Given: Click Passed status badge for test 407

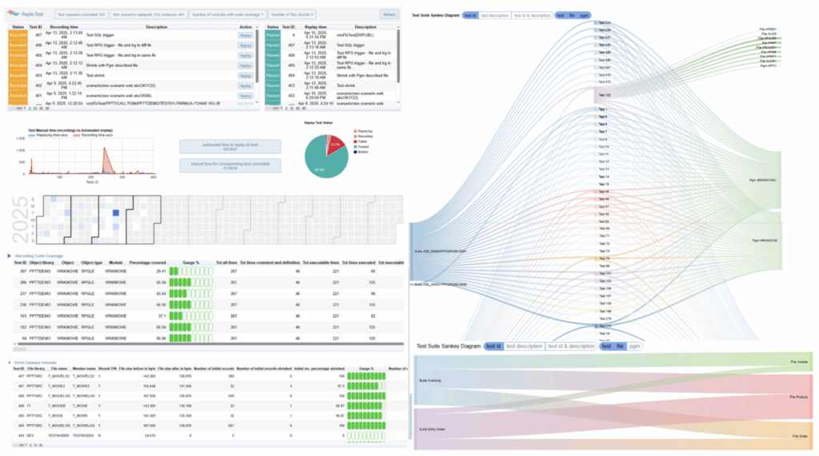Looking at the screenshot, I should click(x=274, y=45).
